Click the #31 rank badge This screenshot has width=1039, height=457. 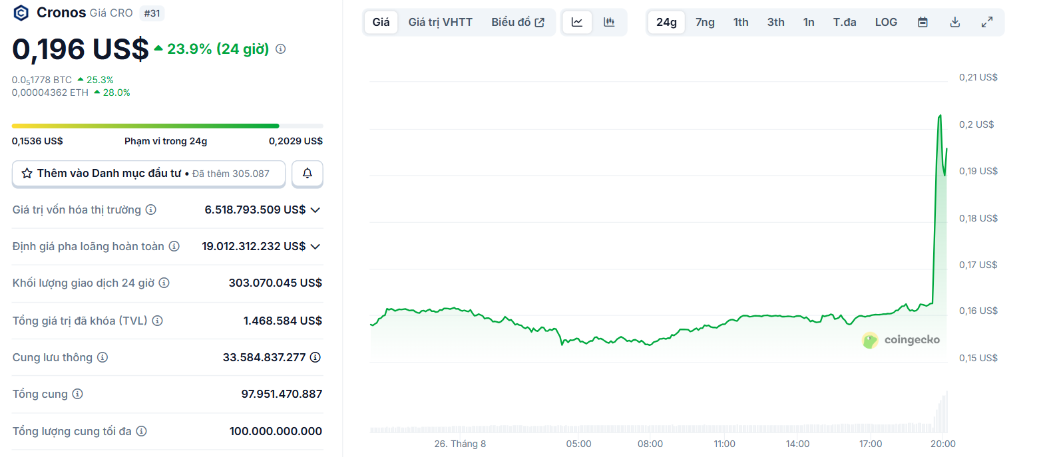click(x=152, y=13)
